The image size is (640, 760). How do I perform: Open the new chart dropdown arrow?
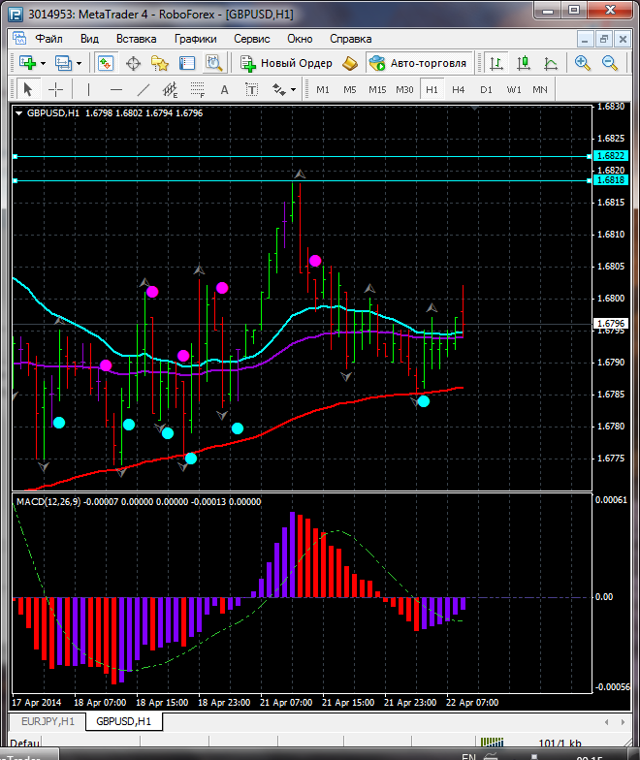coord(45,63)
